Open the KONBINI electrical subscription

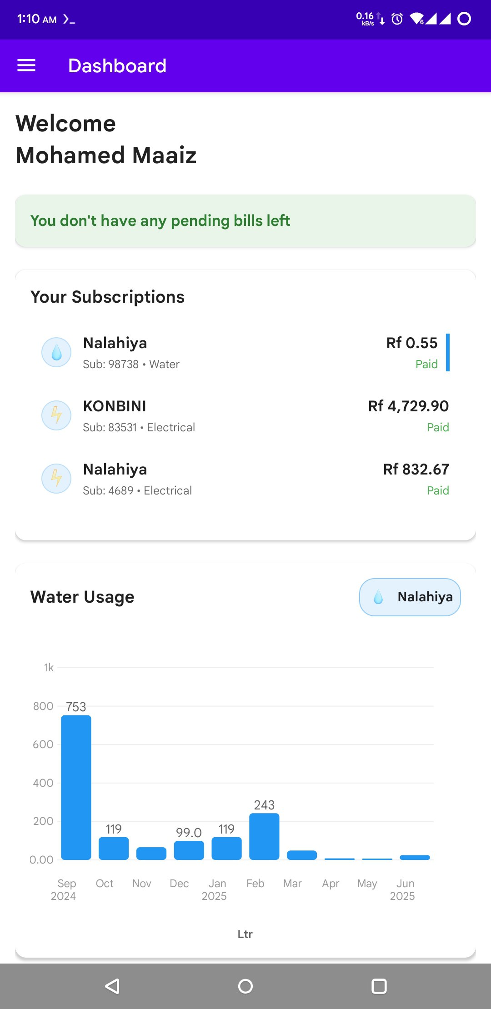click(139, 416)
